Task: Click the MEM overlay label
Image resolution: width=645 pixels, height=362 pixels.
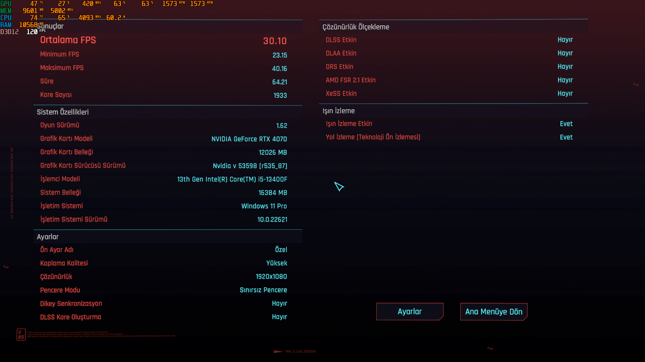Action: (x=6, y=11)
